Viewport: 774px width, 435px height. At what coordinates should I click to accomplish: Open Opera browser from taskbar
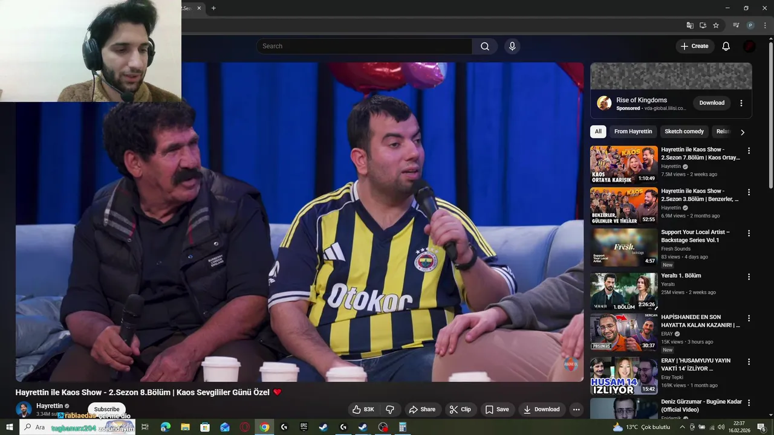click(x=244, y=427)
